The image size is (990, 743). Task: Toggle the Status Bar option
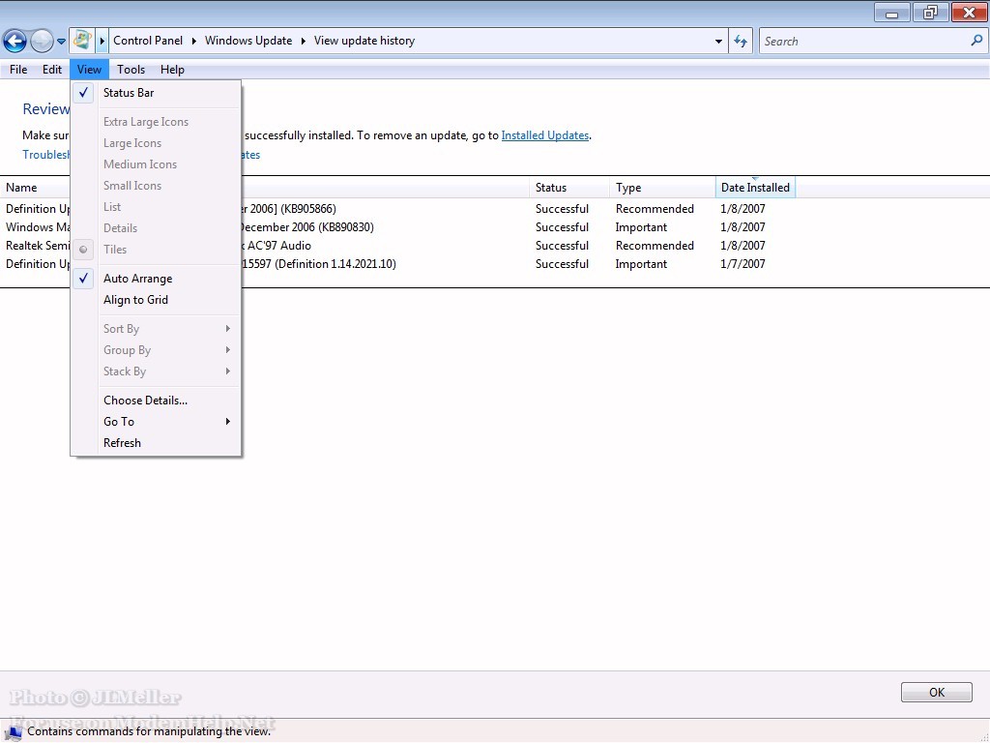pyautogui.click(x=129, y=93)
